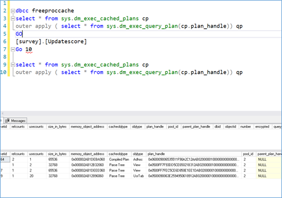Collapse the Go 10 code region
The height and width of the screenshot is (198, 282).
13,49
